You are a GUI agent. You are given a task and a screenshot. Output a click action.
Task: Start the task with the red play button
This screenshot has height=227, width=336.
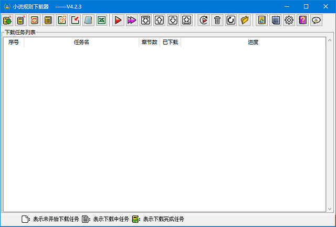pyautogui.click(x=118, y=20)
